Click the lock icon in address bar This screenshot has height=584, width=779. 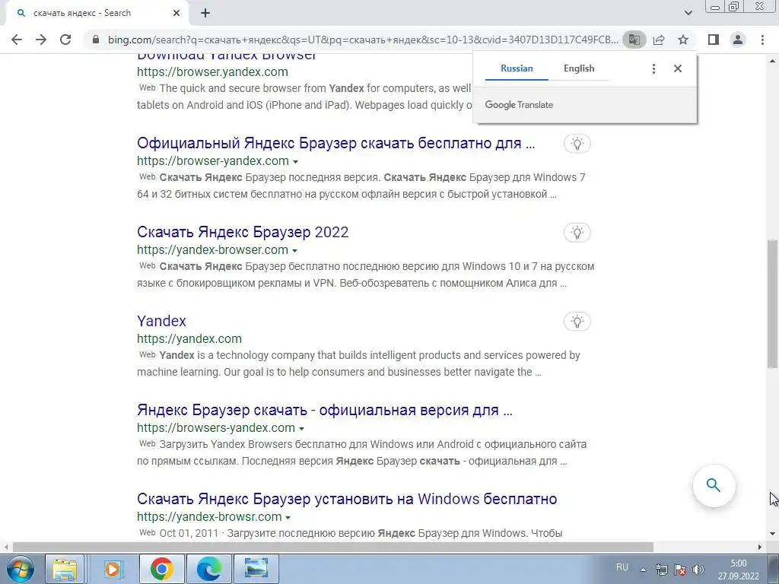(96, 40)
